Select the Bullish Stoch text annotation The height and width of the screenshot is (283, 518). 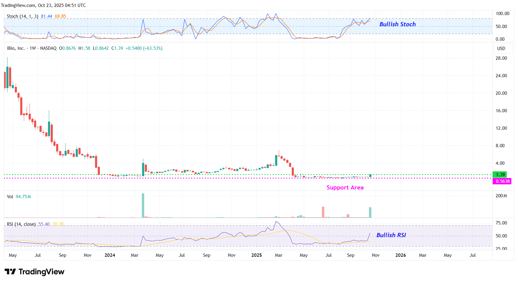coord(397,24)
